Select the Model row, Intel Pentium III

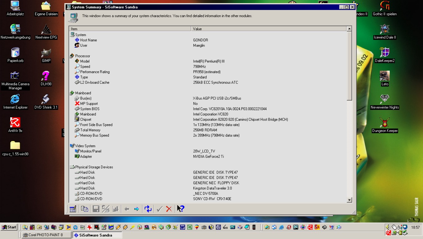(x=208, y=61)
